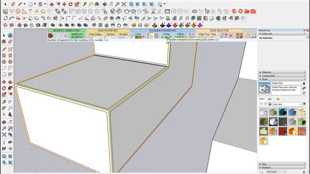Switch to the Mix tab in Styles
The image size is (310, 174).
tap(278, 99)
